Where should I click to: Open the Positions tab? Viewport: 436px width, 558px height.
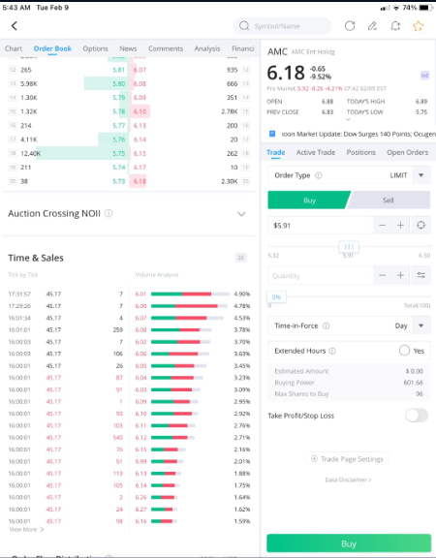coord(360,153)
